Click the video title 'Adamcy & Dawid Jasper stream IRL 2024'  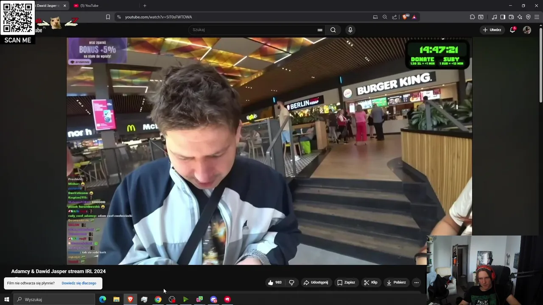(59, 271)
